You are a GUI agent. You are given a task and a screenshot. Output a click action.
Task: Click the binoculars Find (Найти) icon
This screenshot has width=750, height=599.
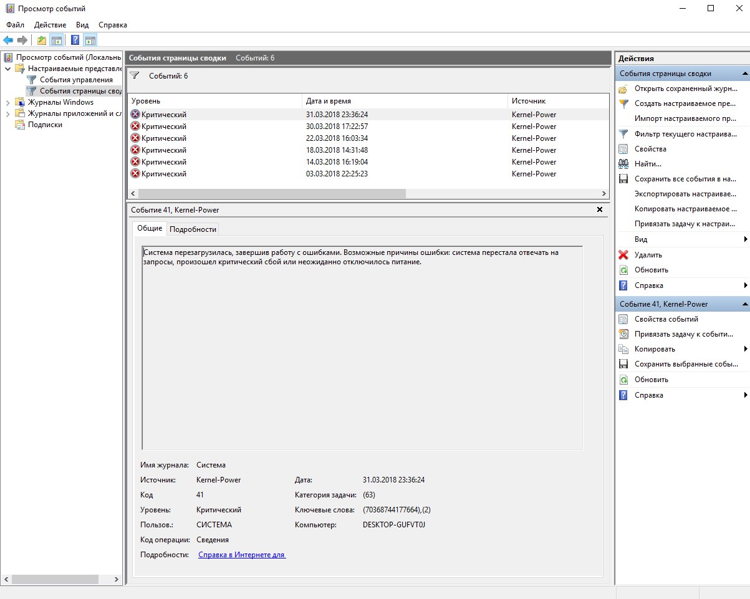pyautogui.click(x=623, y=164)
